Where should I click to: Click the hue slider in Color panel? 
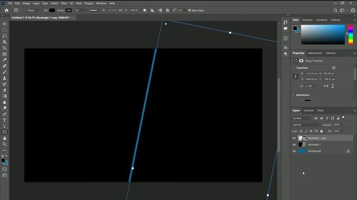pos(351,34)
